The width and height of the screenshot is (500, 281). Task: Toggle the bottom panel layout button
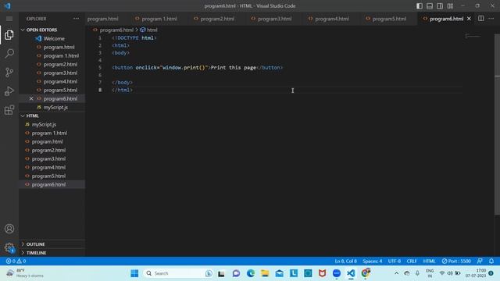click(430, 5)
